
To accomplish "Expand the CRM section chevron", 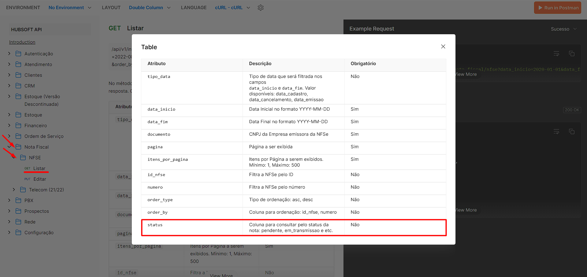I will (x=9, y=86).
